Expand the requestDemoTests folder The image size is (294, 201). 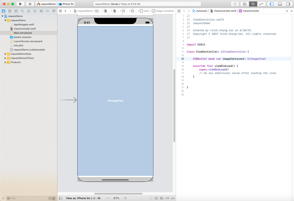[5, 54]
